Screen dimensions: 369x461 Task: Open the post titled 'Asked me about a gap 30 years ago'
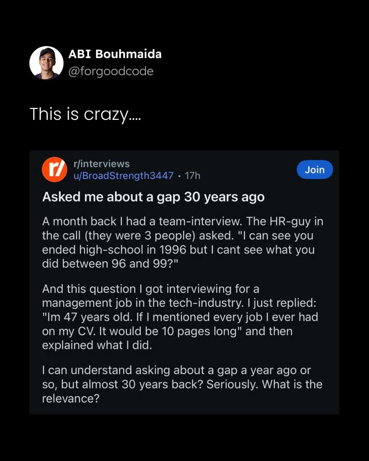click(153, 197)
